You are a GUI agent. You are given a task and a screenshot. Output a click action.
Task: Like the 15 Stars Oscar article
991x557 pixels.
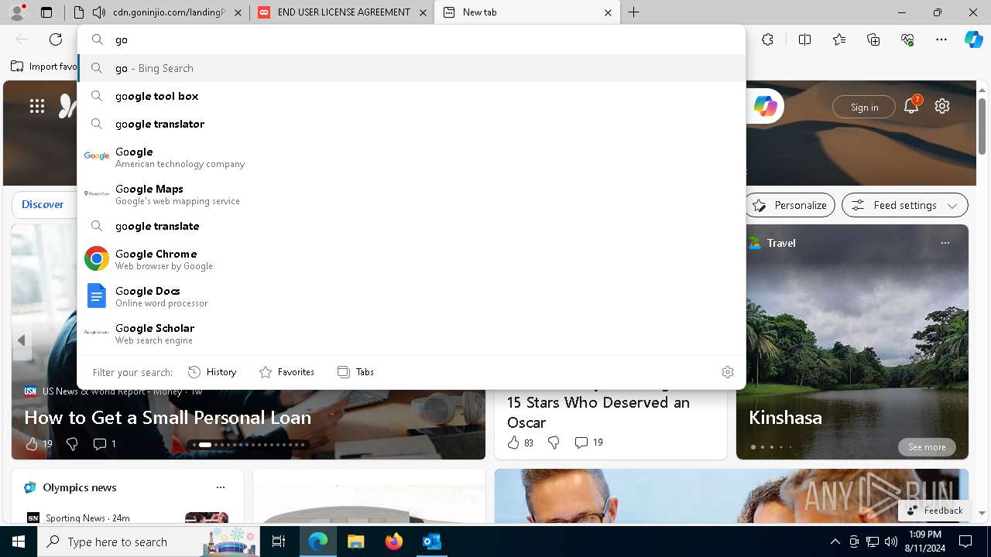click(520, 443)
